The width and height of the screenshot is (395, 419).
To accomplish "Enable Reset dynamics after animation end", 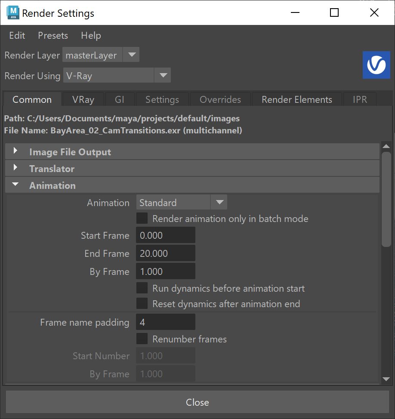I will (x=142, y=304).
